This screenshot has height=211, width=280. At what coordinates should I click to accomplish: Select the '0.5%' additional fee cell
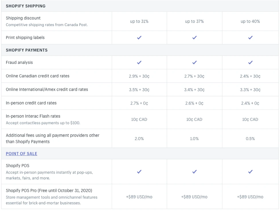[x=250, y=139]
